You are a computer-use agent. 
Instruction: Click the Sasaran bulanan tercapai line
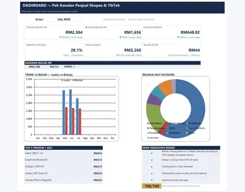coord(175,180)
